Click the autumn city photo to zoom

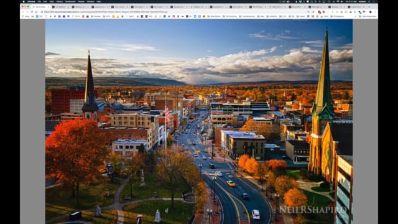coord(199,122)
